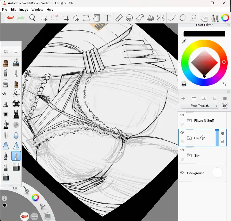Select the Zoom magnifier tool

pyautogui.click(x=32, y=18)
